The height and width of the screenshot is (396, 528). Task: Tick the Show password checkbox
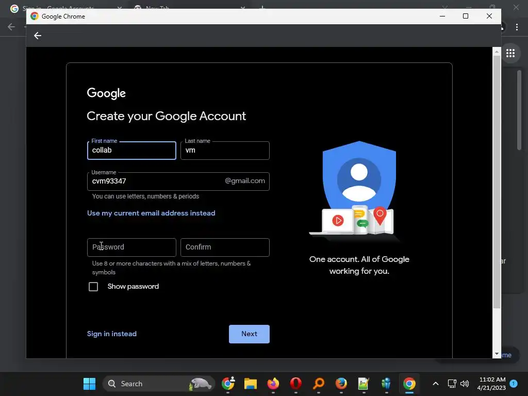[93, 287]
